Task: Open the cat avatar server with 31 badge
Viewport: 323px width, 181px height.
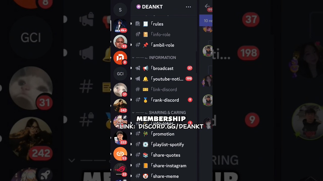Action: click(120, 90)
